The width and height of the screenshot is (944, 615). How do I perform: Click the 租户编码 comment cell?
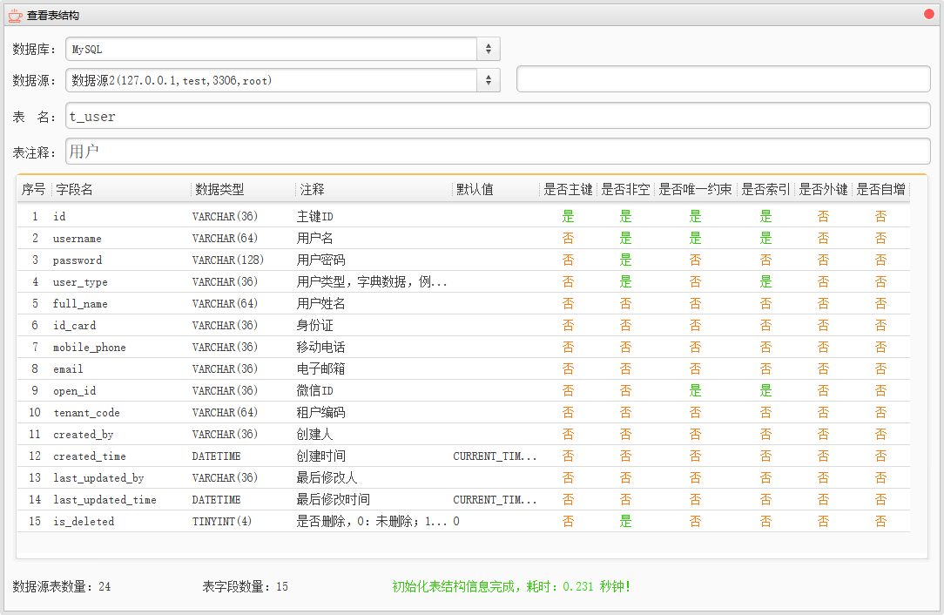[x=320, y=413]
